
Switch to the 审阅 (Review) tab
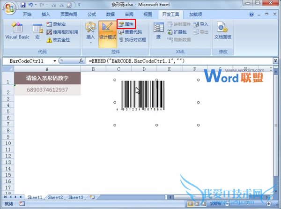coord(129,14)
